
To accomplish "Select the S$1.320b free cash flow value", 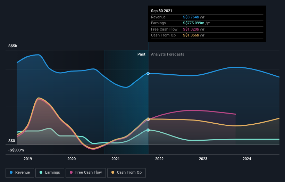I will [x=191, y=29].
